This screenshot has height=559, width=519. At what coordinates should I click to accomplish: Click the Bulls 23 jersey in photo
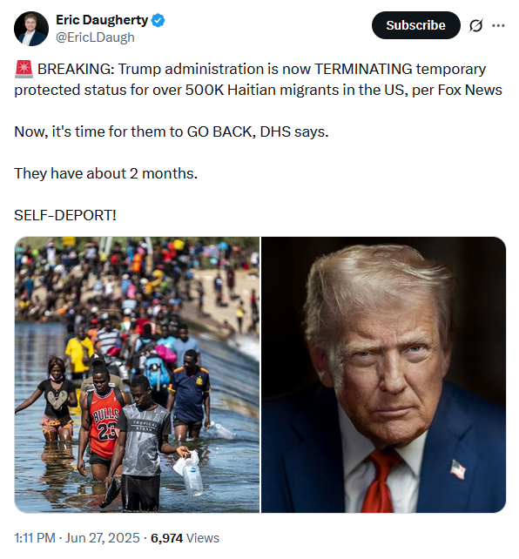pos(104,422)
